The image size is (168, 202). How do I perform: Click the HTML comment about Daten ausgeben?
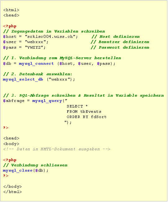(57, 149)
